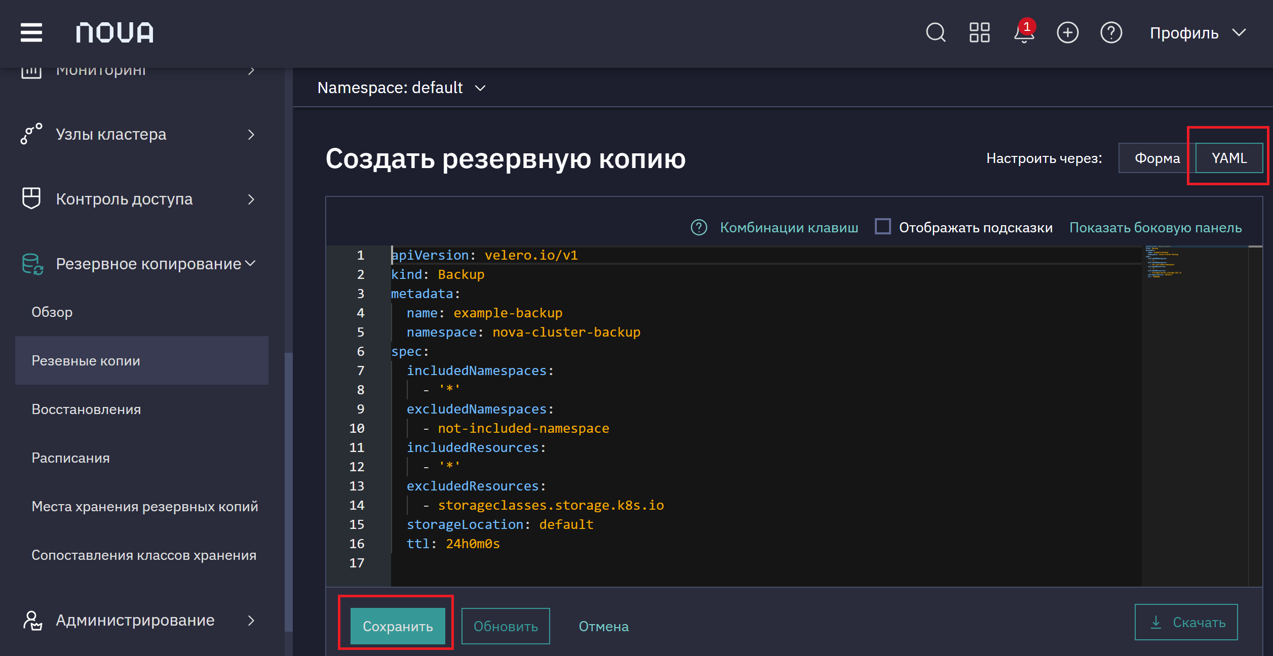Viewport: 1273px width, 656px height.
Task: Click the NOVA logo
Action: pyautogui.click(x=114, y=33)
